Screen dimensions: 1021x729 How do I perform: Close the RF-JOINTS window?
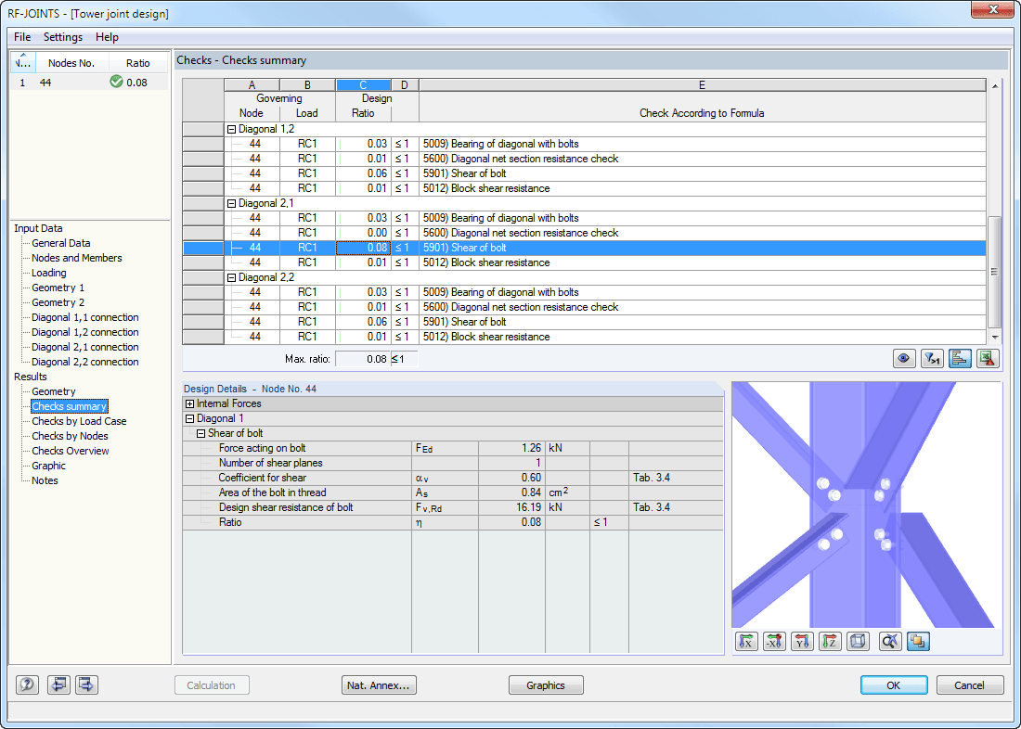pyautogui.click(x=993, y=10)
